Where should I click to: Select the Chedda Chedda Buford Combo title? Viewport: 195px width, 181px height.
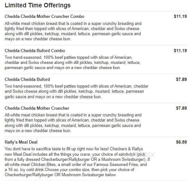tap(35, 51)
